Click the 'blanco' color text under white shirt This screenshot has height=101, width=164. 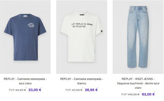[x=82, y=83]
